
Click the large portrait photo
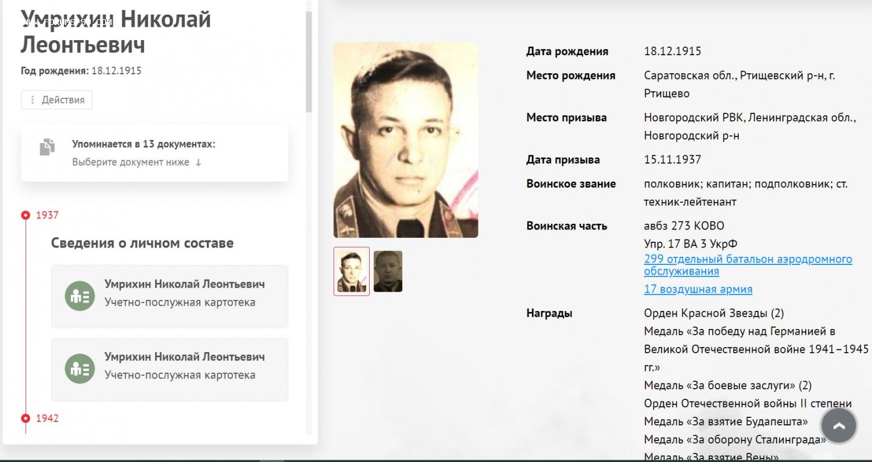pyautogui.click(x=406, y=140)
